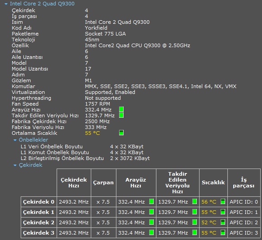Toggle the Ortalama Sıcaklık 55 °C graph icon

click(121, 133)
